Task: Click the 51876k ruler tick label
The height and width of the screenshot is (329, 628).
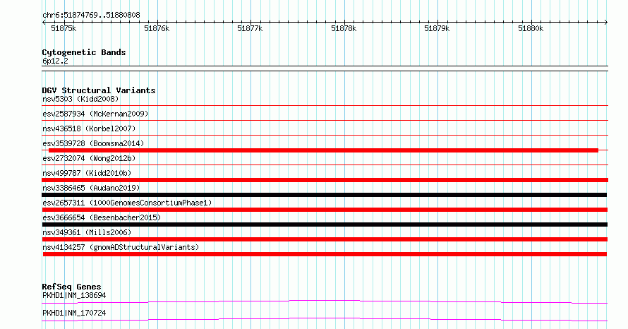Action: coord(157,28)
